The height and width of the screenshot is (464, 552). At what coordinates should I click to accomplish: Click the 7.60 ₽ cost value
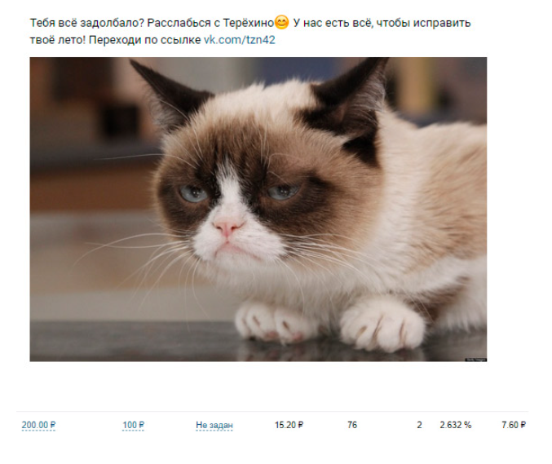click(514, 426)
